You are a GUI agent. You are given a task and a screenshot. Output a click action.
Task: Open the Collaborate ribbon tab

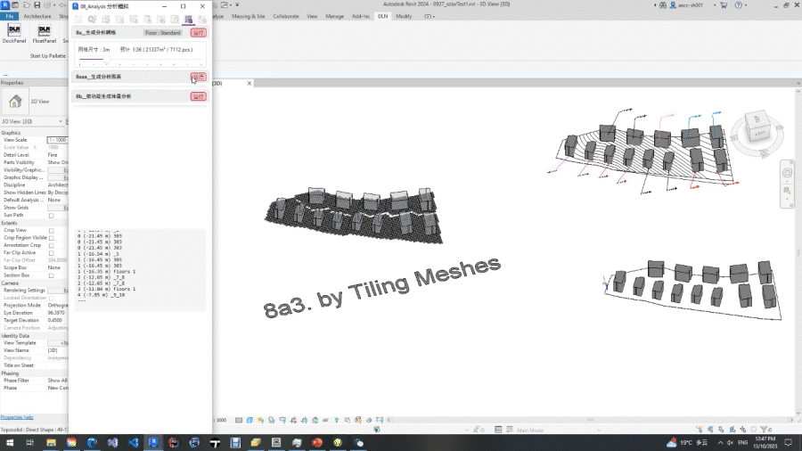tap(285, 16)
